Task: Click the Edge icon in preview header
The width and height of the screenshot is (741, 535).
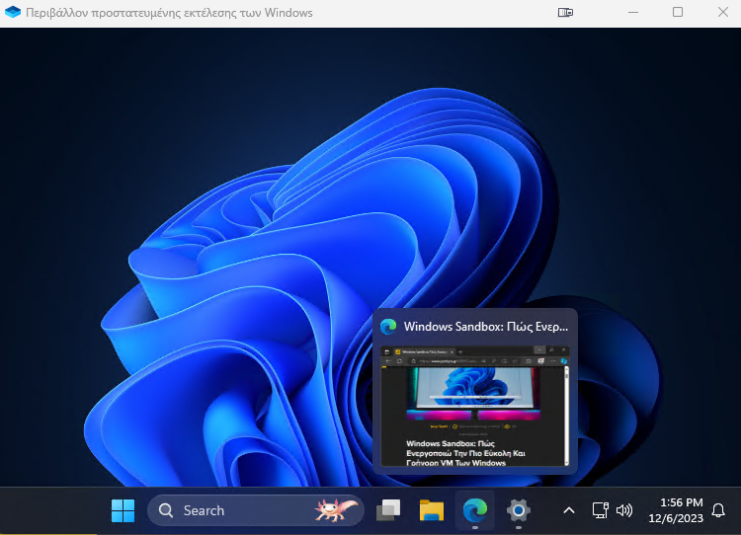Action: coord(388,327)
